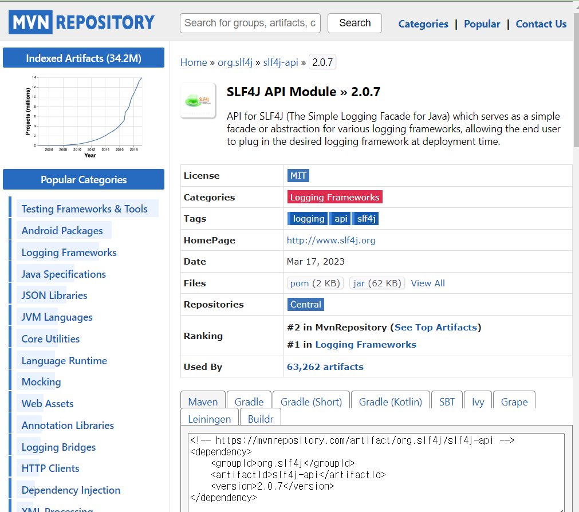Switch to the Ivy tab
Screen dimensions: 579x512
478,401
